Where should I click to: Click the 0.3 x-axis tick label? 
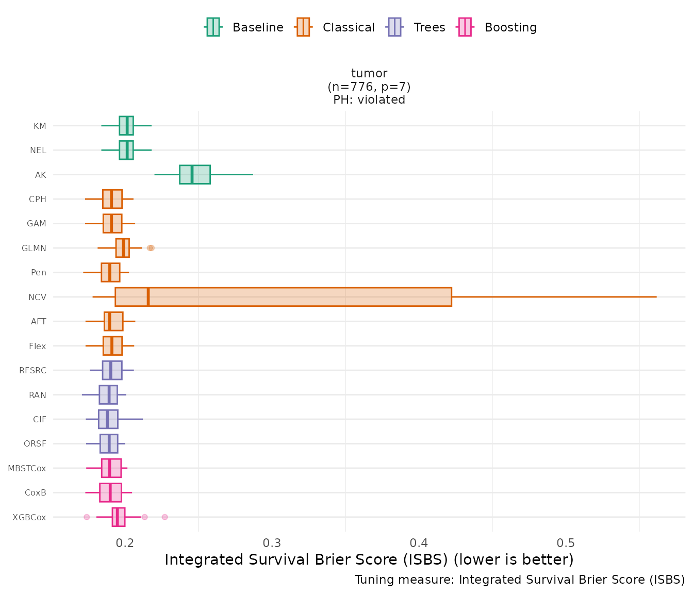pyautogui.click(x=272, y=543)
